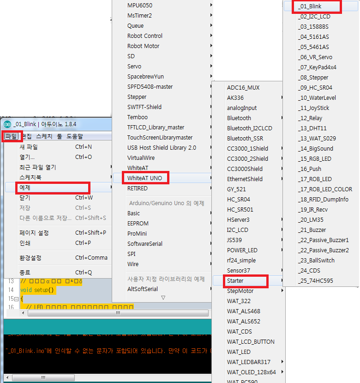Expand WhiteAT UNO examples submenu
This screenshot has height=383, width=360.
pyautogui.click(x=162, y=178)
